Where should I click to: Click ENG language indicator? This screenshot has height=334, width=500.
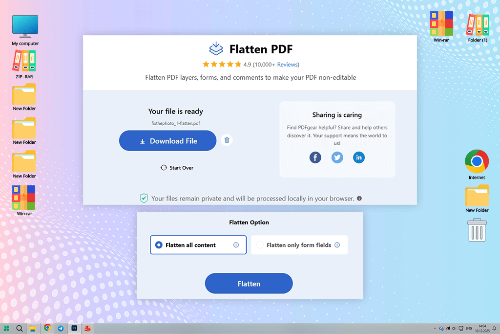pyautogui.click(x=469, y=328)
